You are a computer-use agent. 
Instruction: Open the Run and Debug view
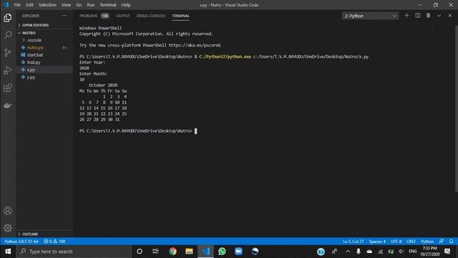click(8, 70)
